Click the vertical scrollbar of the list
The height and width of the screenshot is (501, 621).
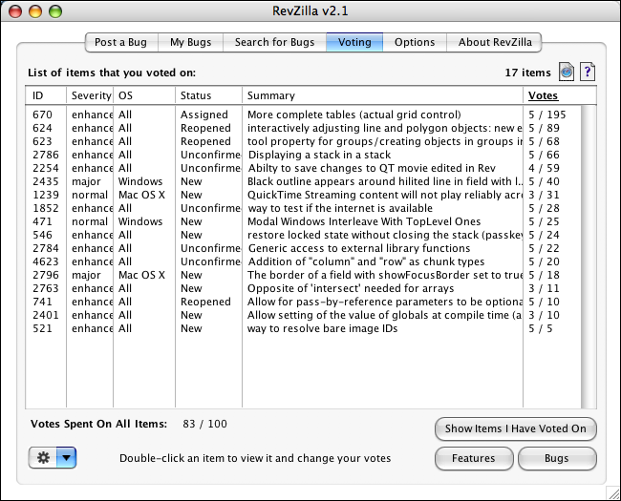[x=589, y=257]
